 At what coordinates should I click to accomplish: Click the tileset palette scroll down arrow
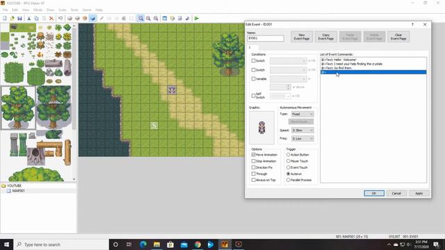(x=74, y=179)
